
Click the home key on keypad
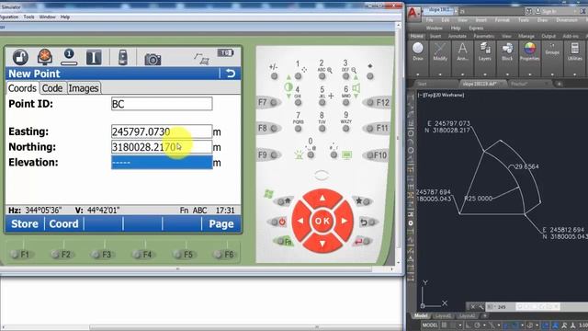pos(284,201)
